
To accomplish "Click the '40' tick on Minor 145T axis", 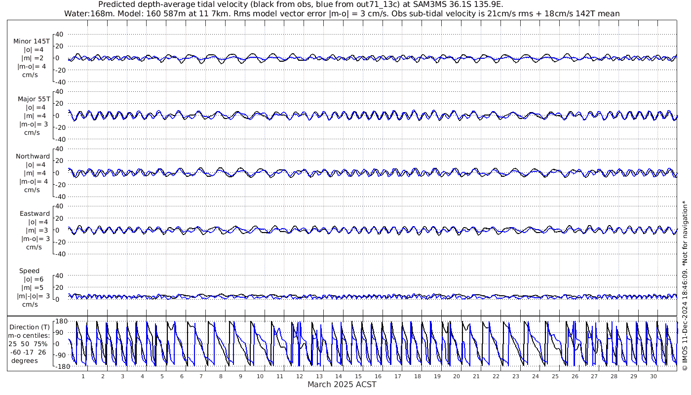I will click(60, 34).
